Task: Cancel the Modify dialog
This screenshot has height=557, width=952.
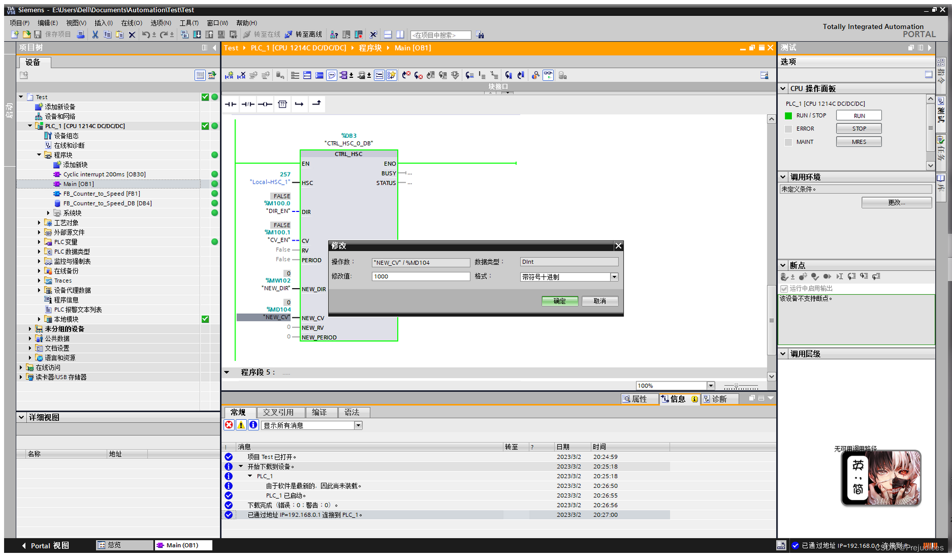Action: coord(599,302)
